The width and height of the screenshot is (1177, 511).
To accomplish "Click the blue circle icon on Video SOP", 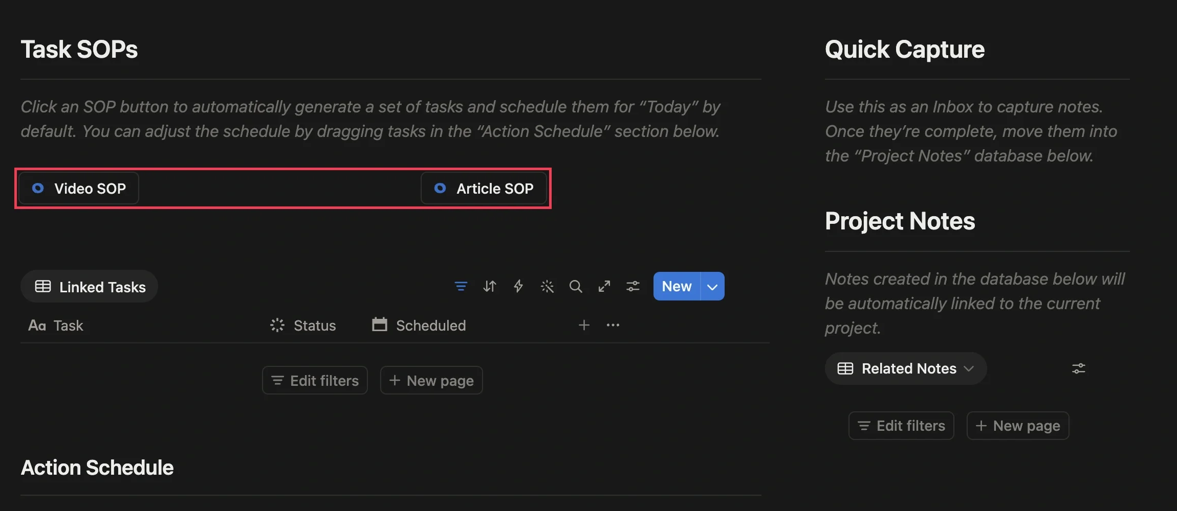I will (38, 188).
